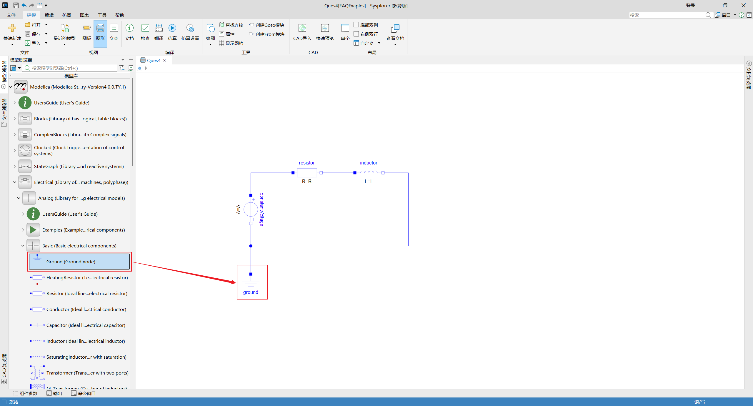This screenshot has width=753, height=406.
Task: Click the model browser filter icon
Action: pos(122,68)
